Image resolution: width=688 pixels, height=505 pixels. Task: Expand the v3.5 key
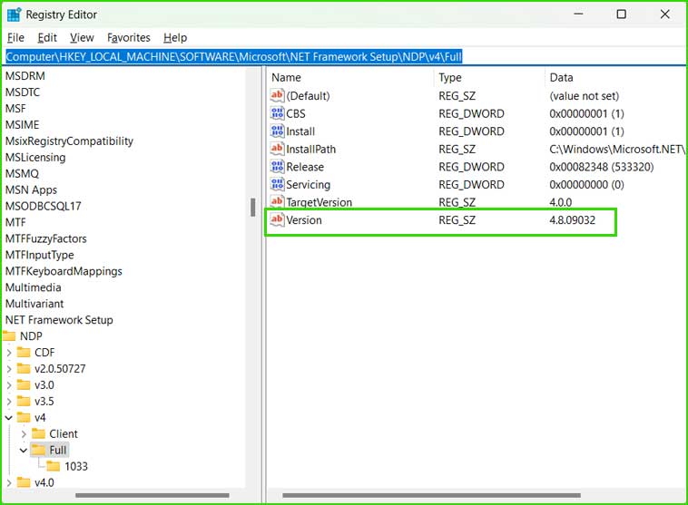[9, 401]
